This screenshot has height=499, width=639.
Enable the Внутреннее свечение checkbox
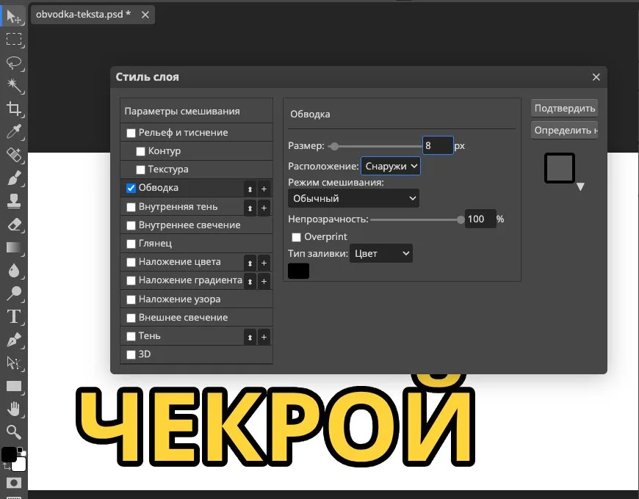pyautogui.click(x=131, y=225)
